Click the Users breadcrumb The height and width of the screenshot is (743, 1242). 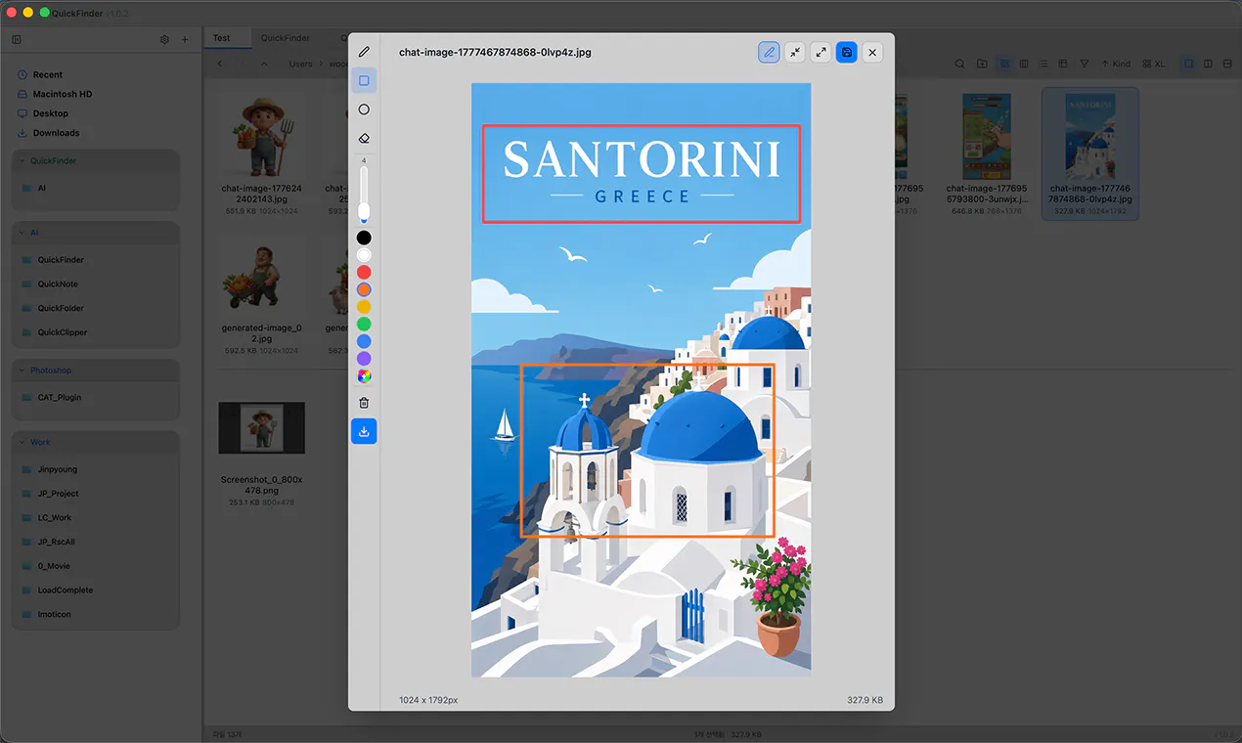click(x=300, y=64)
